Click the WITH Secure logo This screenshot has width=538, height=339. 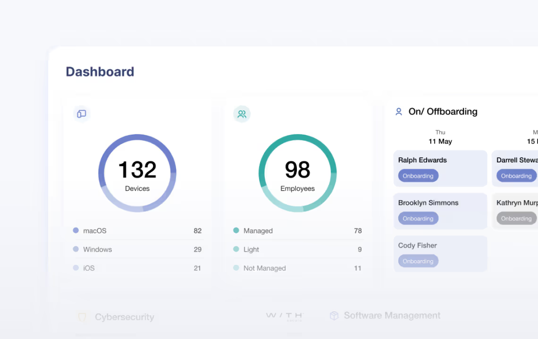284,316
